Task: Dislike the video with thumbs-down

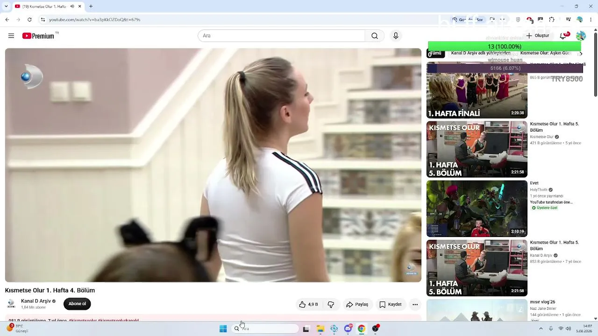Action: (x=331, y=304)
